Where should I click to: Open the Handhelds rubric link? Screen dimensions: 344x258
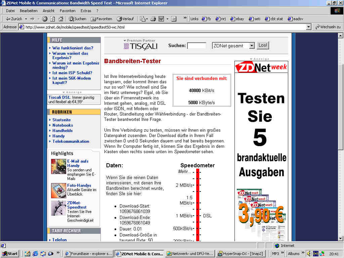point(62,131)
